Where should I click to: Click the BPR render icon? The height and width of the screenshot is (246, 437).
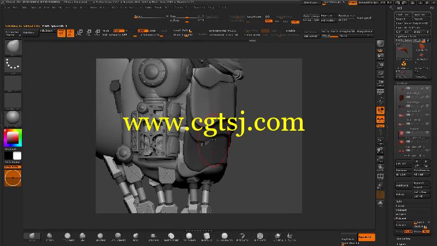[380, 44]
